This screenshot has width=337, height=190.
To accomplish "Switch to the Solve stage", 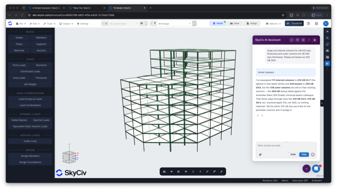I will 235,23.
